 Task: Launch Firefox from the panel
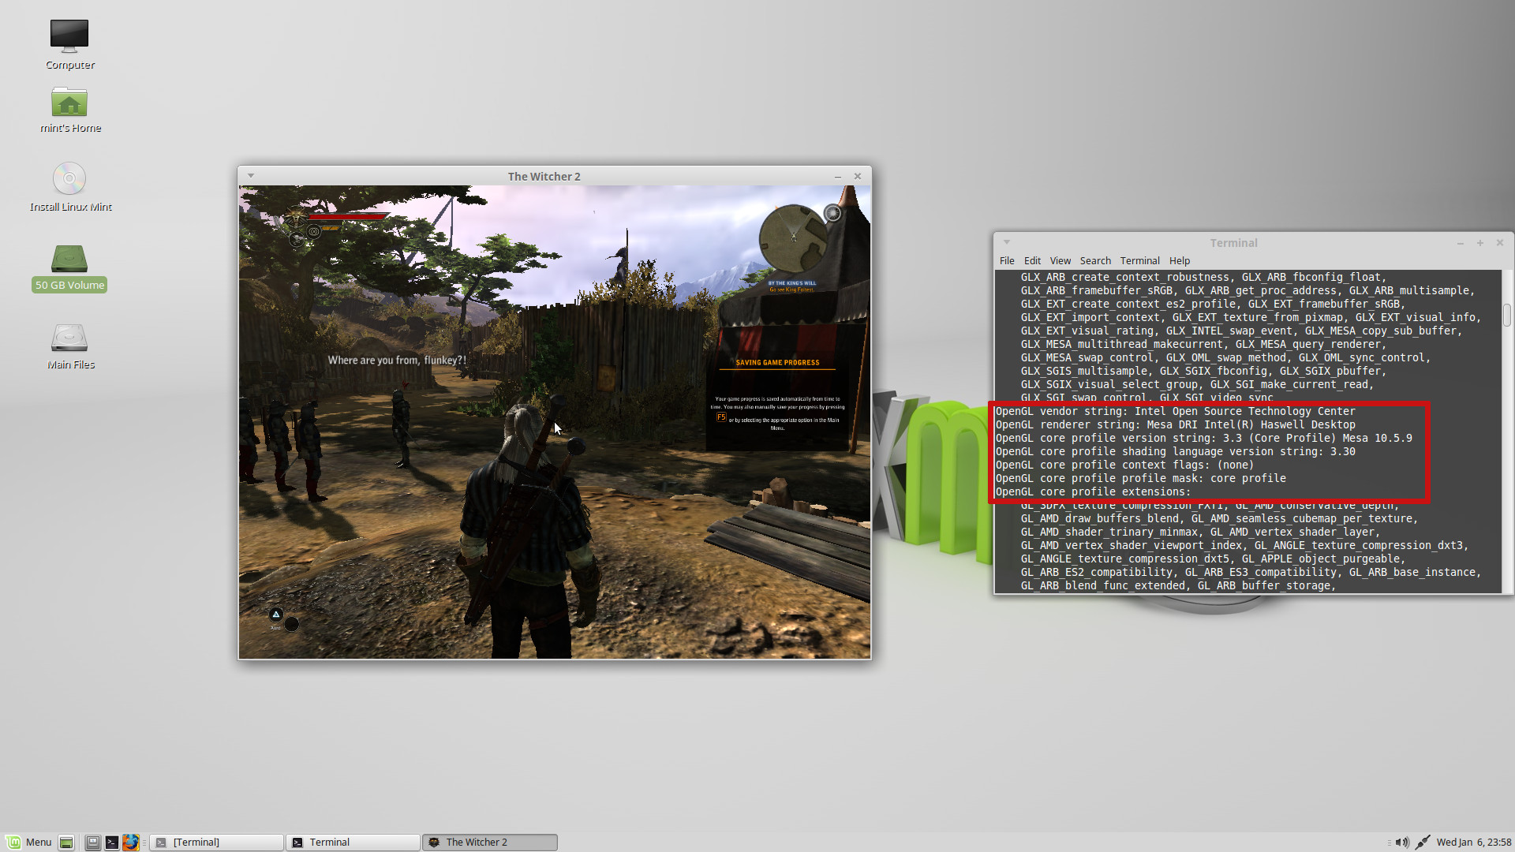pos(131,842)
